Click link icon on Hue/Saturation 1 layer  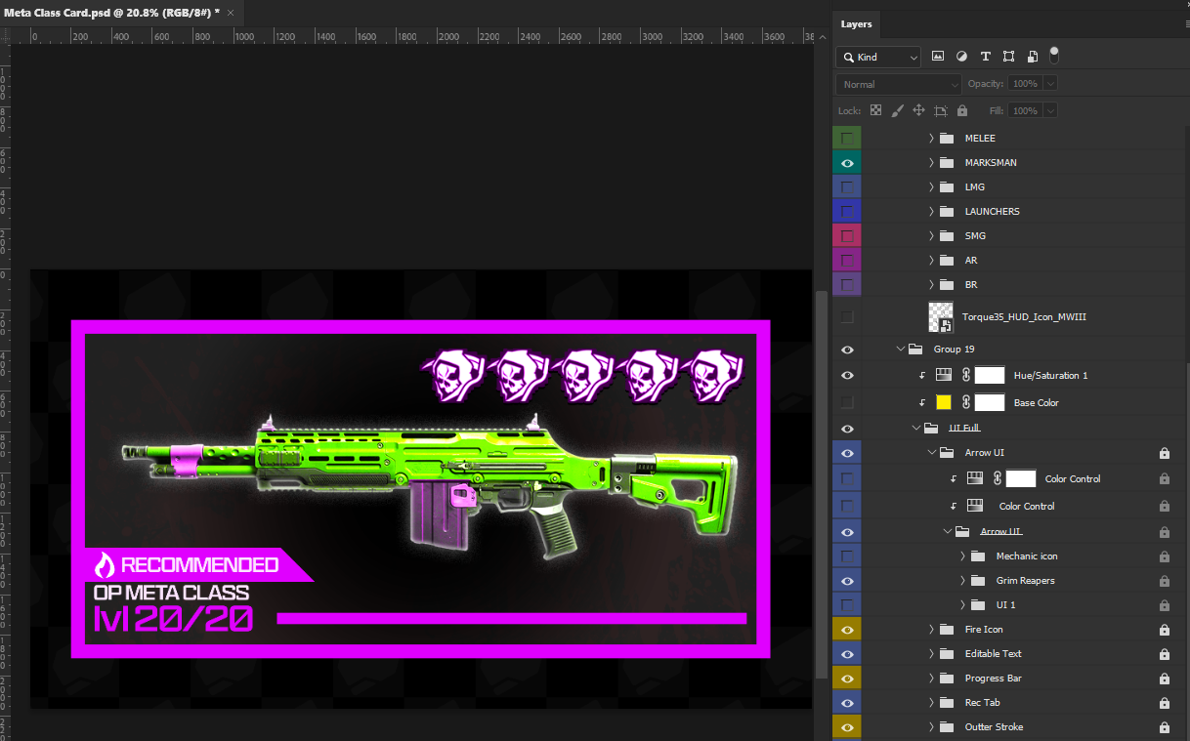pos(965,375)
